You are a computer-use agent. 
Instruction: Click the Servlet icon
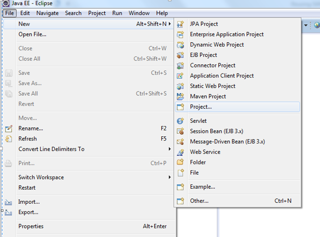point(180,121)
